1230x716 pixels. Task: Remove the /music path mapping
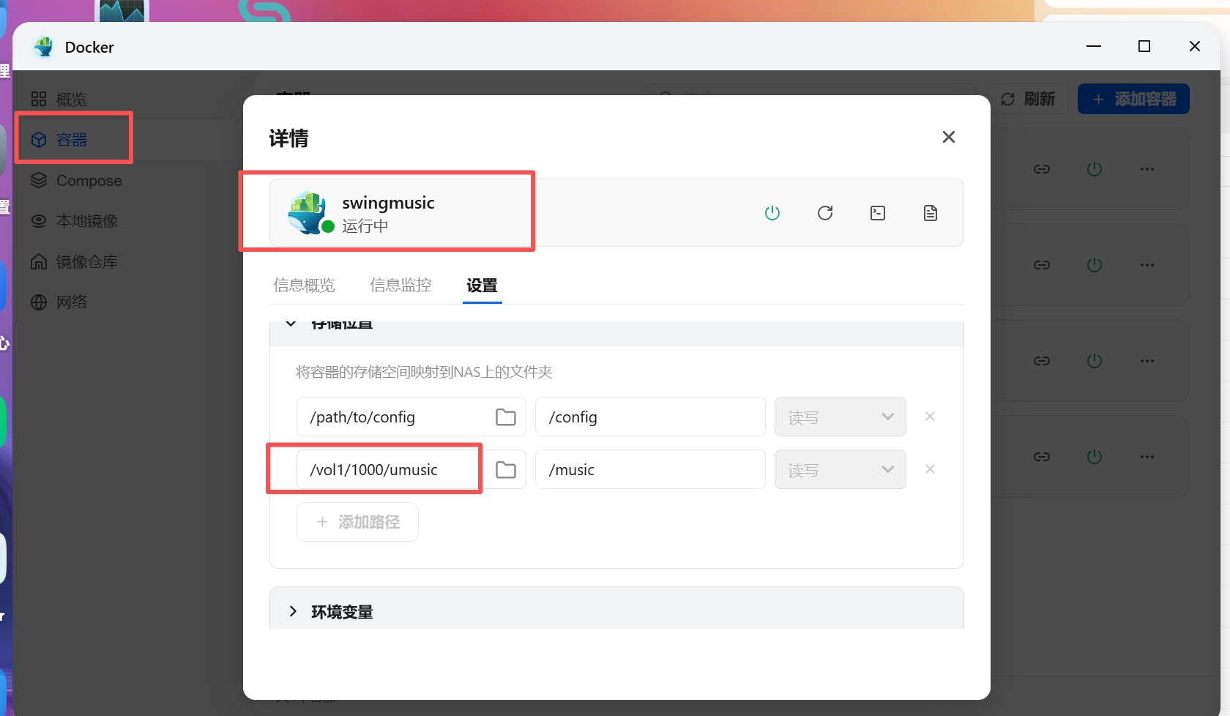tap(930, 469)
